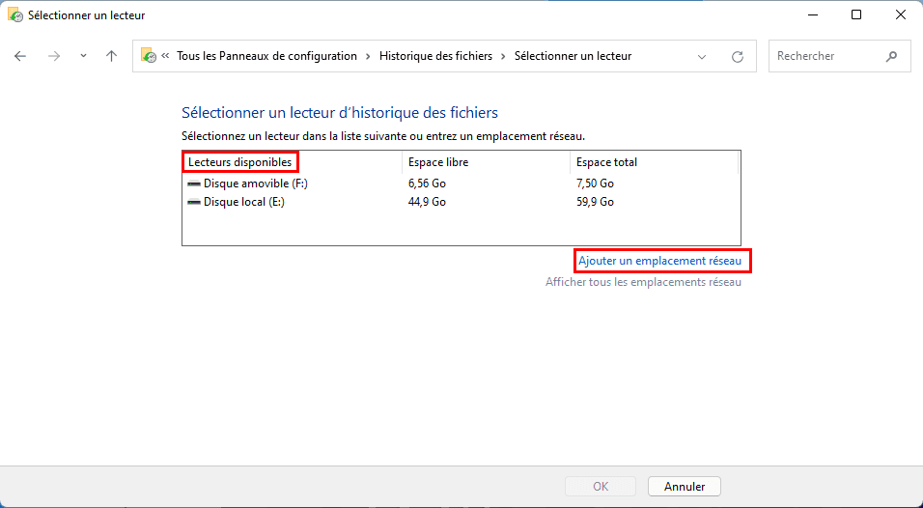Click the up-one-level arrow icon

point(112,56)
